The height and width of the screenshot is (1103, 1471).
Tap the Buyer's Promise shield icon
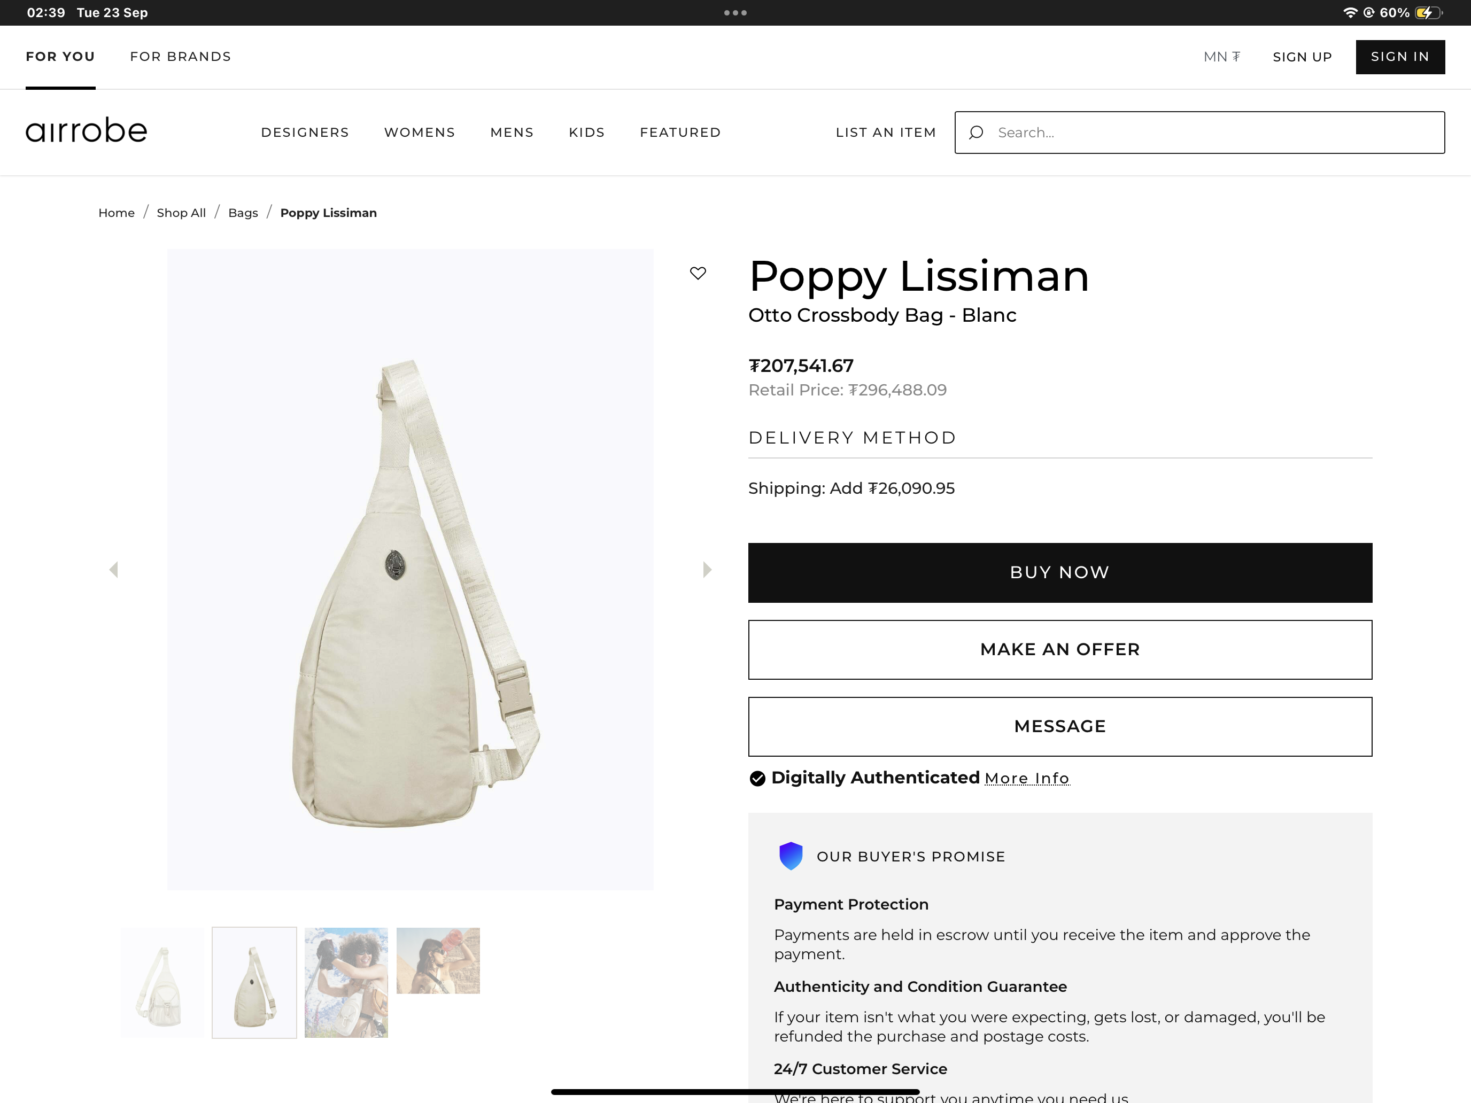pyautogui.click(x=791, y=856)
